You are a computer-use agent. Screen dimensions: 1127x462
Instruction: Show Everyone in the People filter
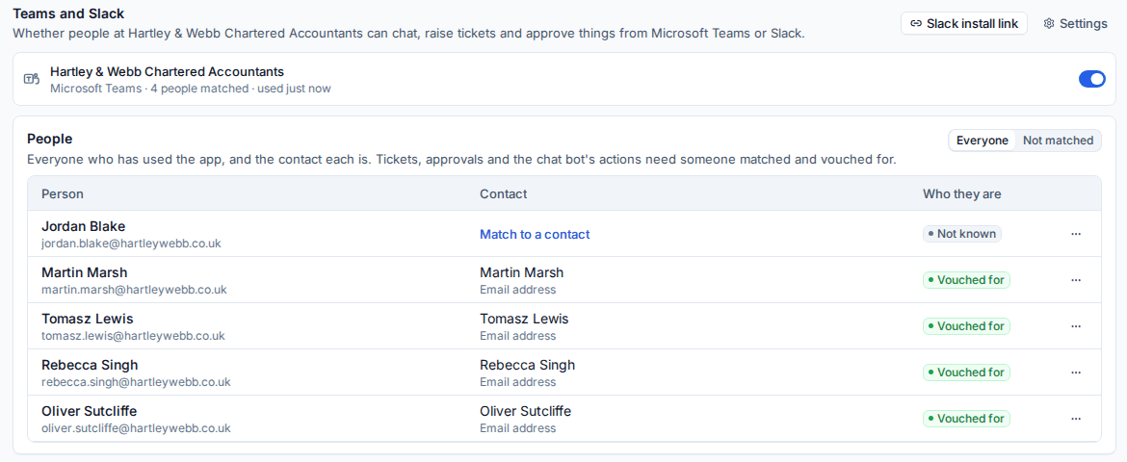pyautogui.click(x=982, y=141)
